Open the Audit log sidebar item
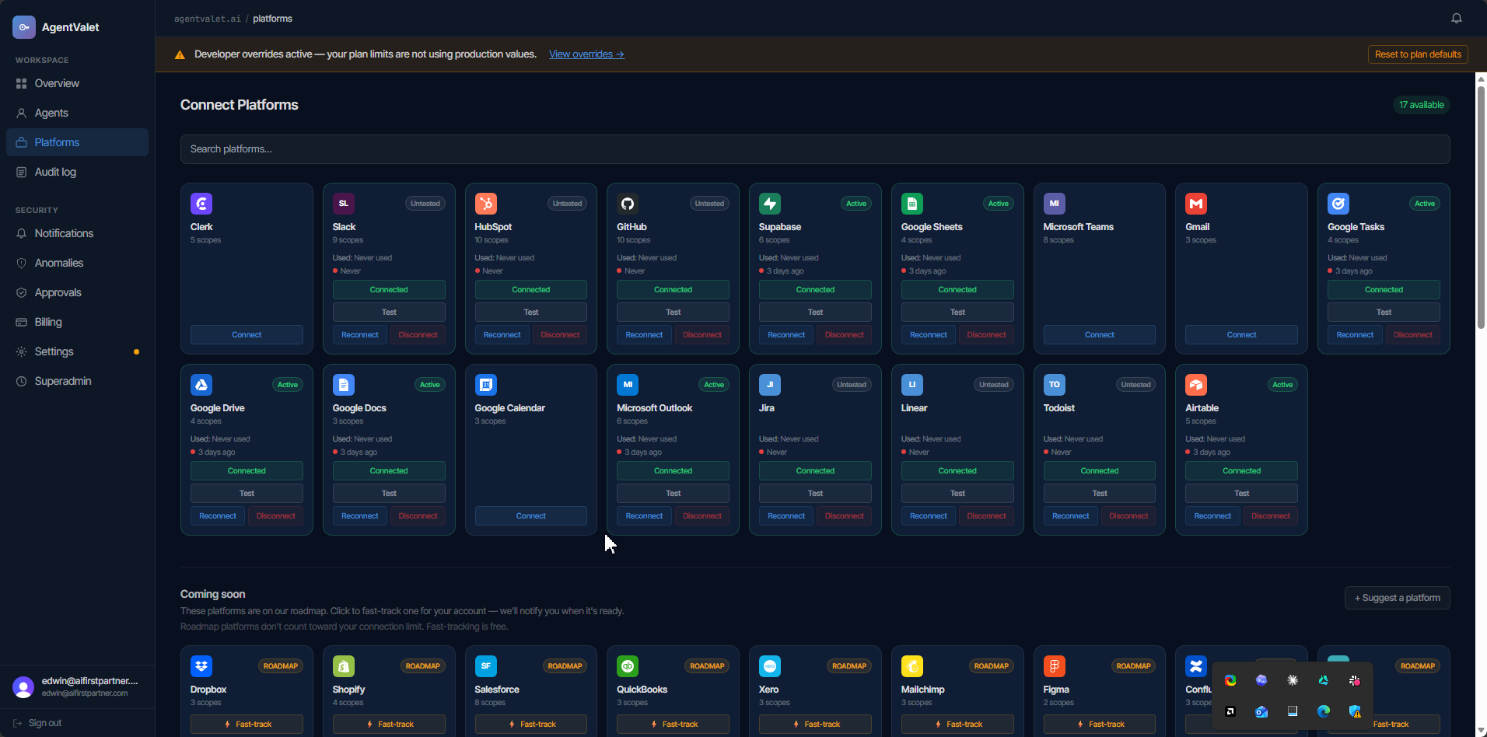Screen dimensions: 1487x737 point(77,172)
